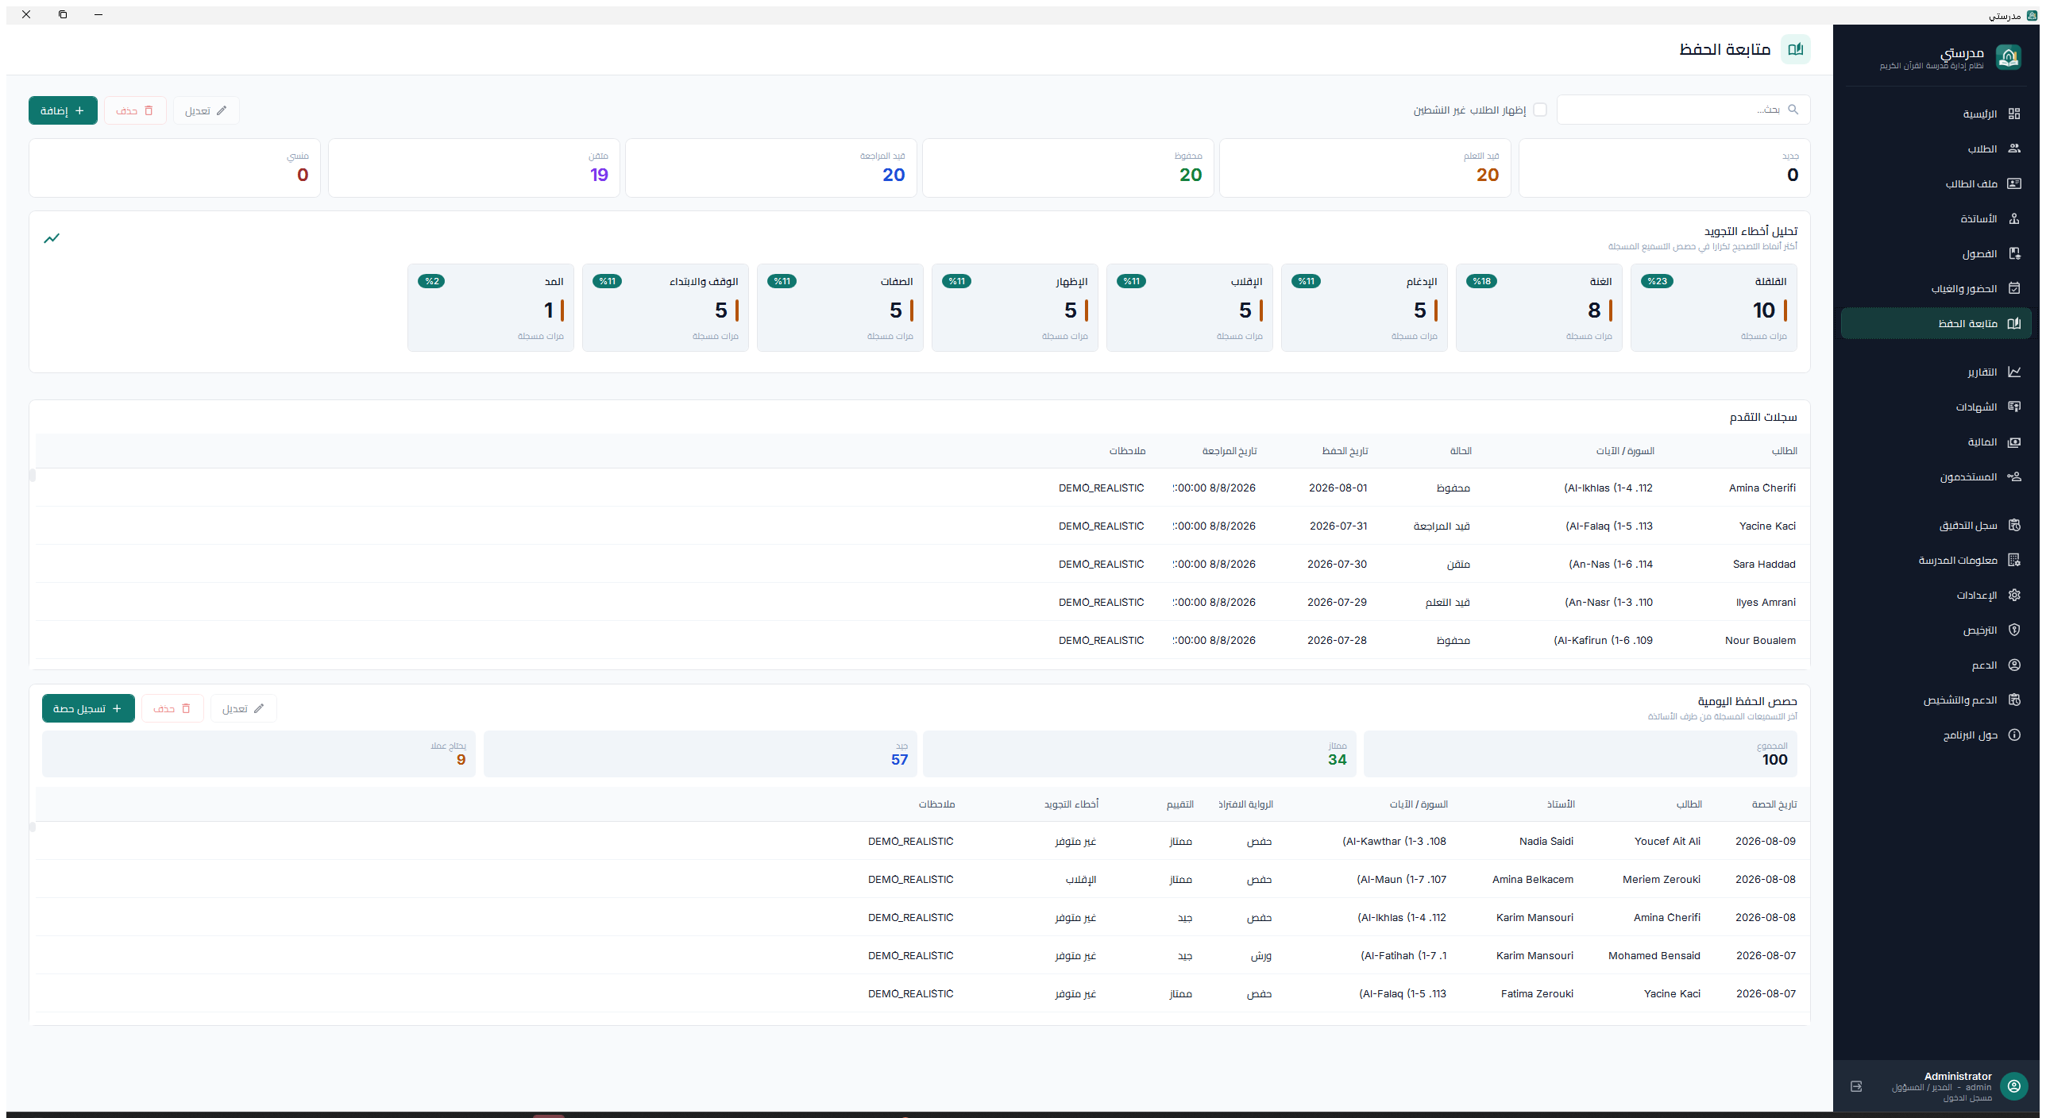Open the التقارير reports chart icon
The width and height of the screenshot is (2046, 1118).
(2013, 372)
